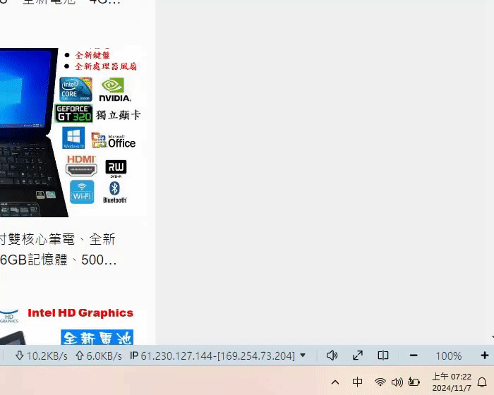494x395 pixels.
Task: Zoom in with the plus button
Action: pyautogui.click(x=485, y=355)
